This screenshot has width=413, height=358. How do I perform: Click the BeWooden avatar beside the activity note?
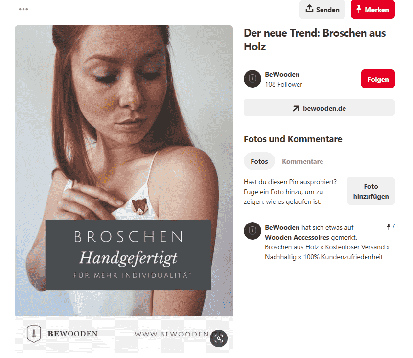(x=252, y=230)
